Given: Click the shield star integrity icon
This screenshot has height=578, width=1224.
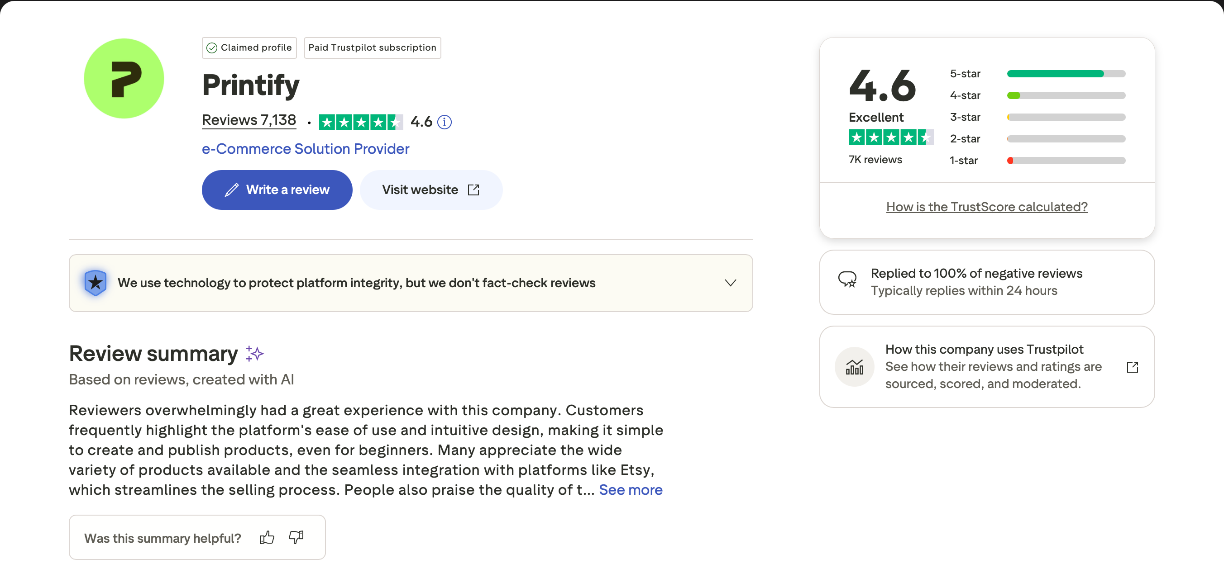Looking at the screenshot, I should point(96,283).
